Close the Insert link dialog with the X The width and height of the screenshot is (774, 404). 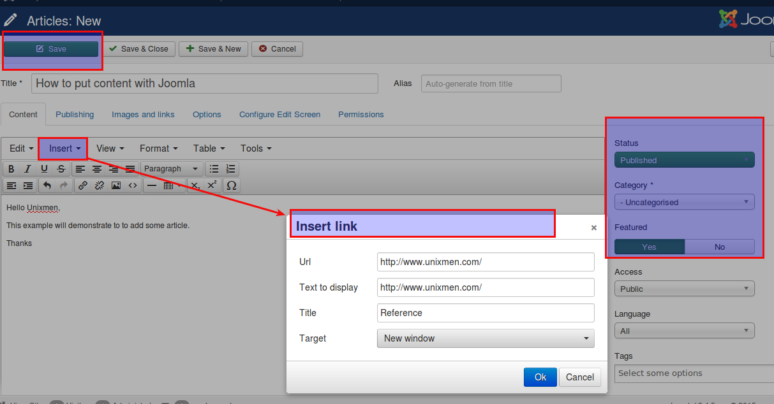pos(593,227)
